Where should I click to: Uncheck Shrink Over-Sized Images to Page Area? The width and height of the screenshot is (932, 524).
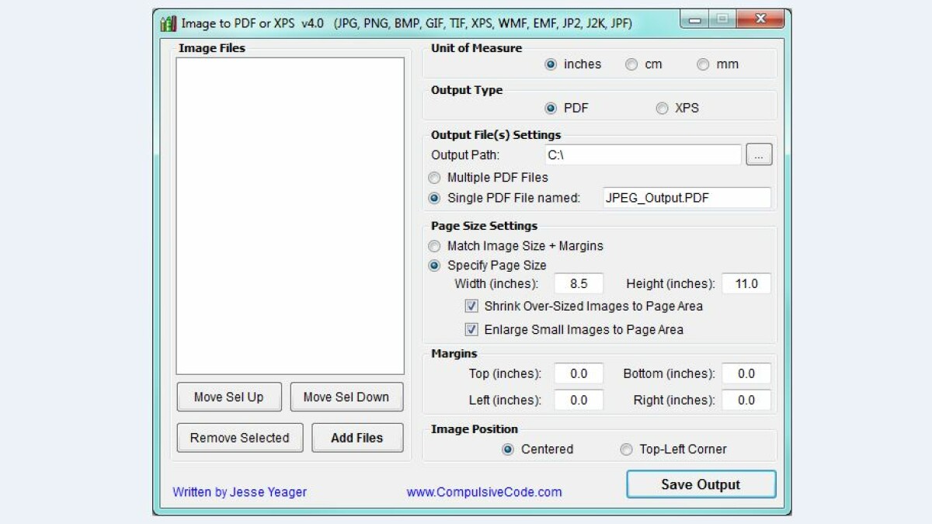coord(471,306)
